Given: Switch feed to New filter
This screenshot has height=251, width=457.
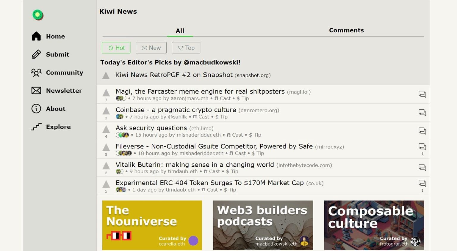Looking at the screenshot, I should (x=151, y=48).
